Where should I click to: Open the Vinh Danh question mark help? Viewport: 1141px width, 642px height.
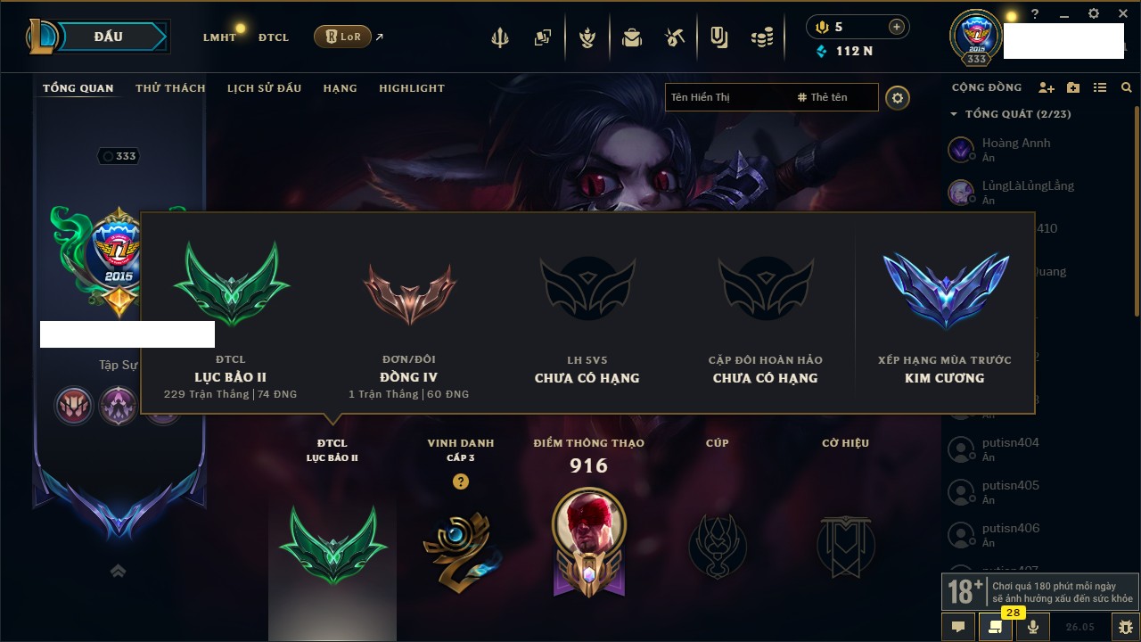tap(460, 481)
